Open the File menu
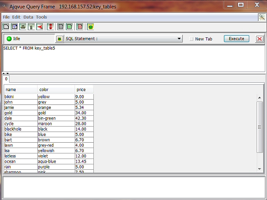The image size is (267, 200). coord(6,17)
